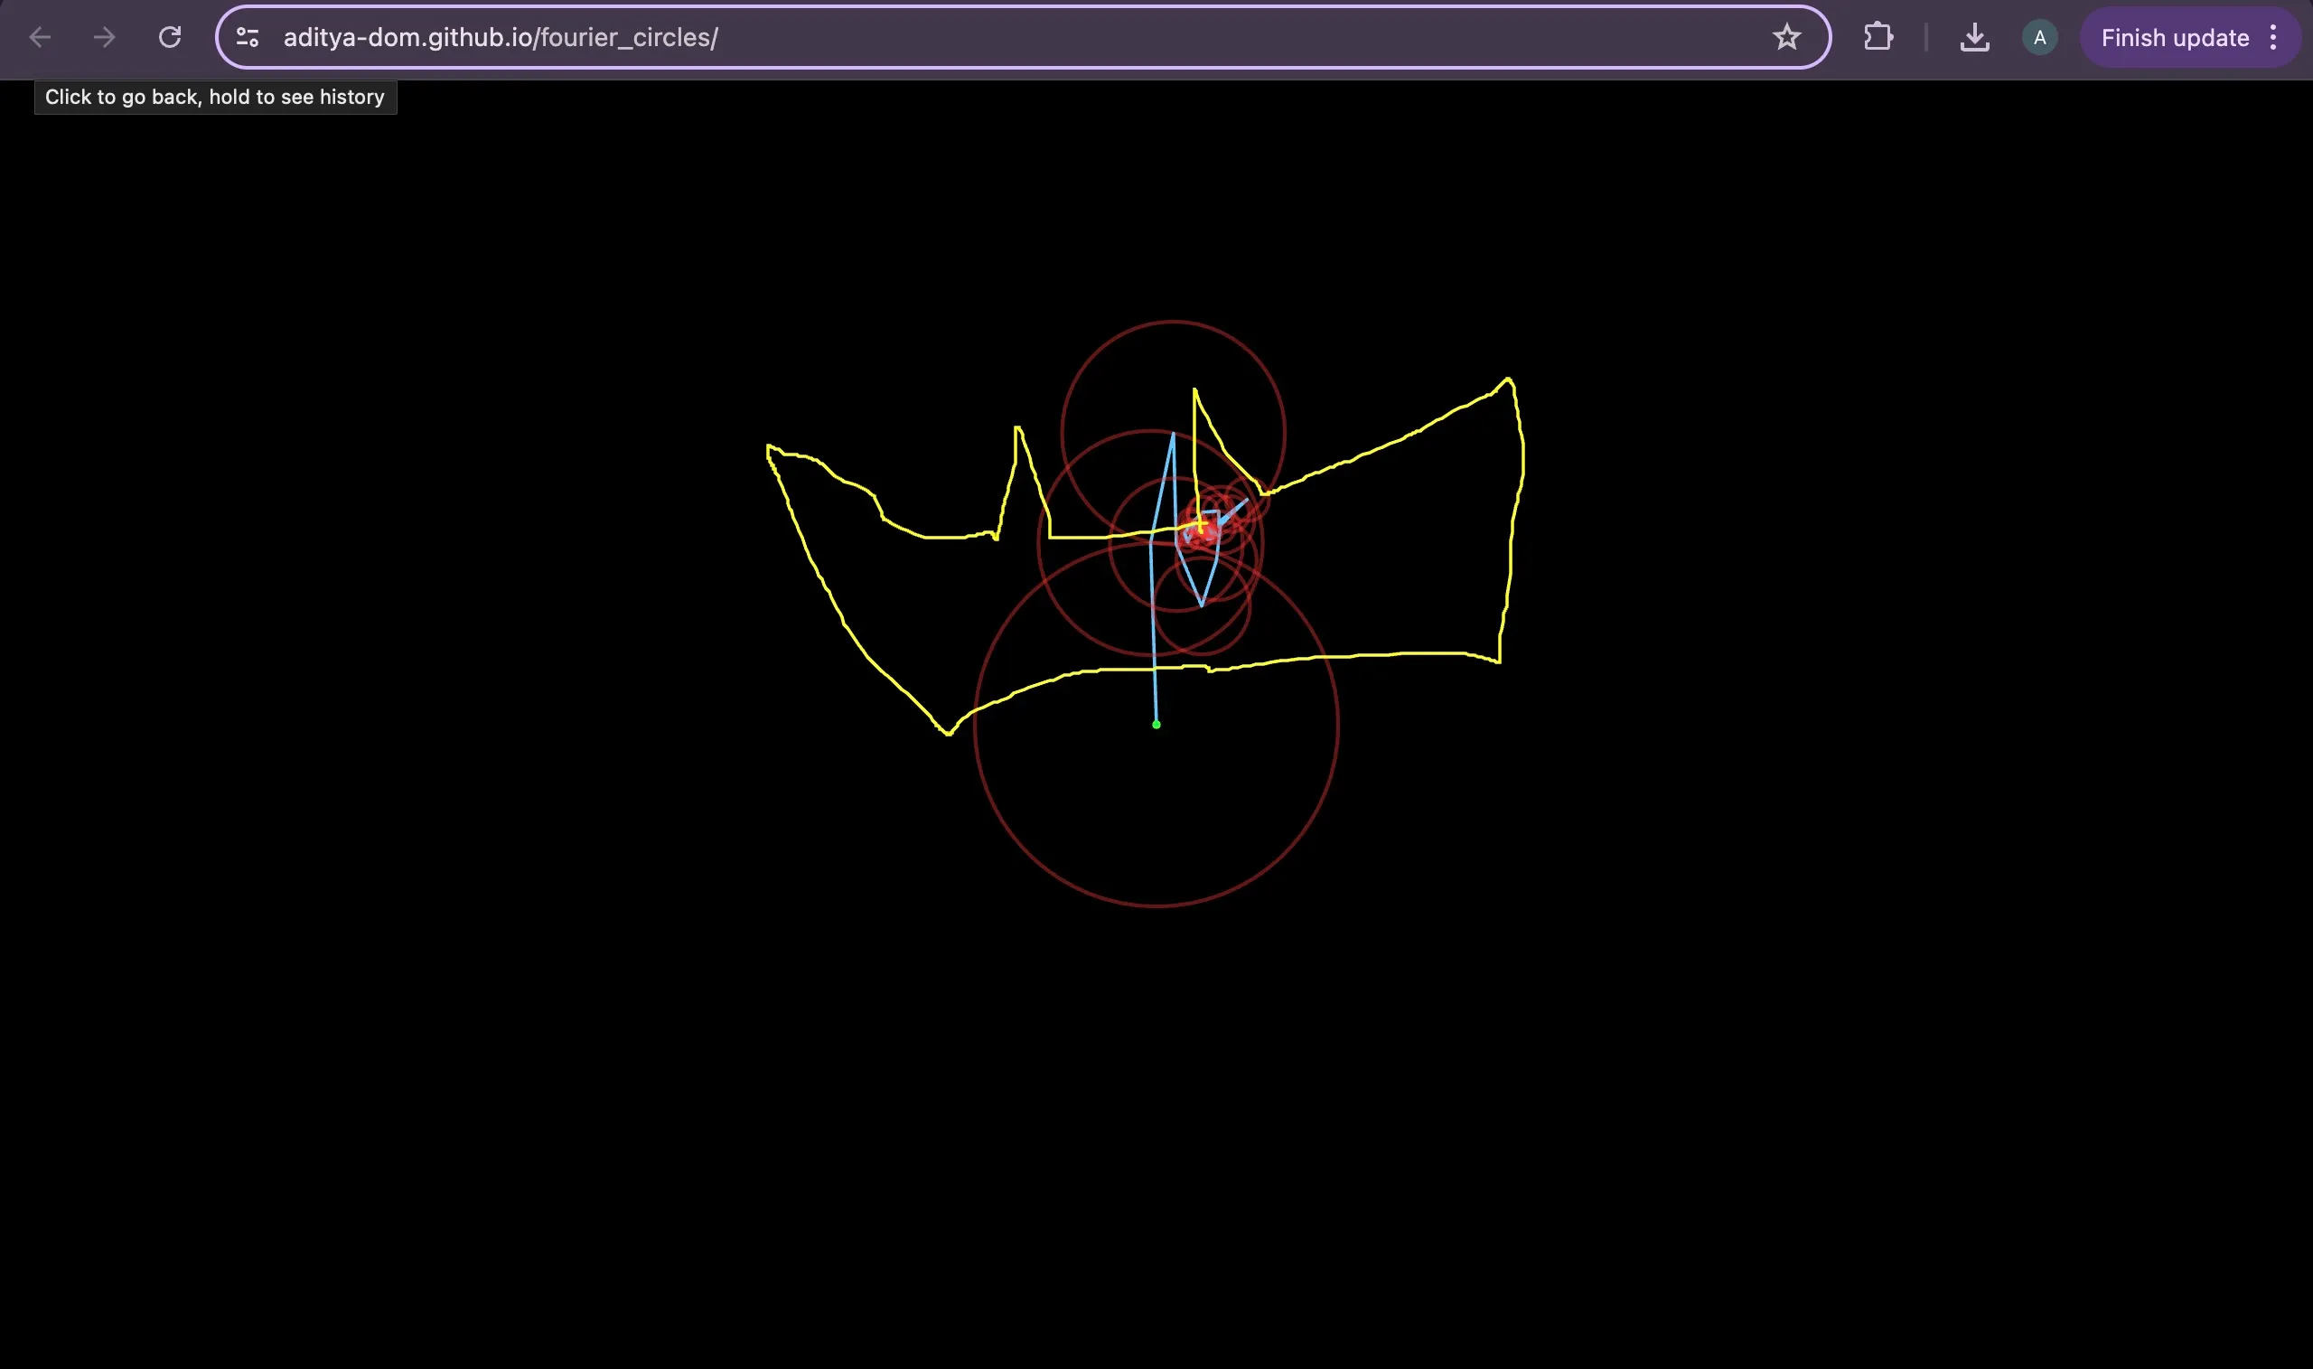Click the yellow path's lowest bottom point

click(948, 734)
